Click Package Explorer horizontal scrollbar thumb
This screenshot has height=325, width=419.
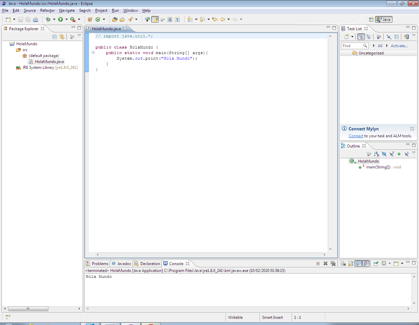coord(28,309)
